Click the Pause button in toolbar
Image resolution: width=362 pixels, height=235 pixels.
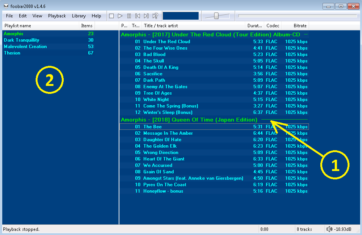[129, 16]
